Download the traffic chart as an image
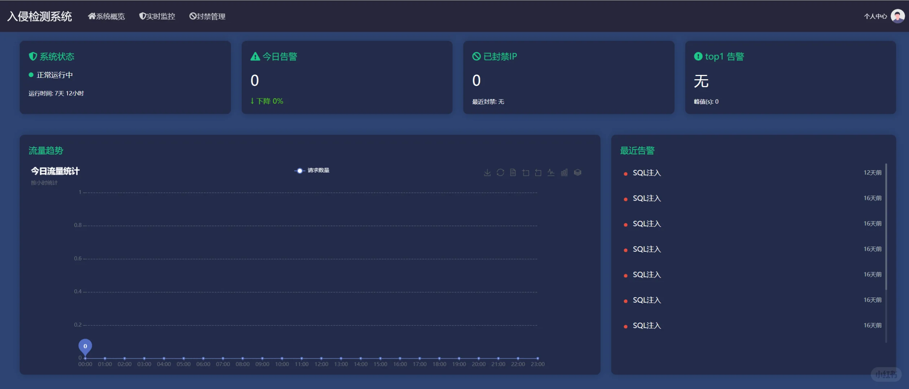This screenshot has height=389, width=909. [x=488, y=173]
